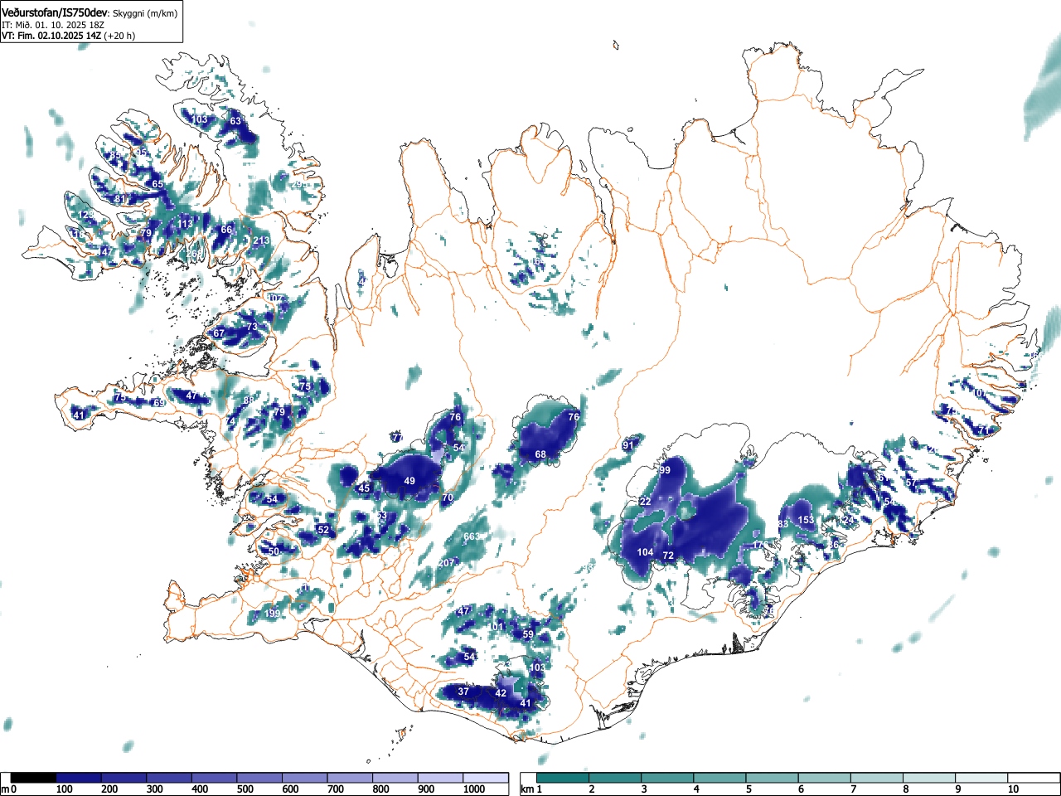Click the 800 tick on the metres scale

[x=380, y=789]
